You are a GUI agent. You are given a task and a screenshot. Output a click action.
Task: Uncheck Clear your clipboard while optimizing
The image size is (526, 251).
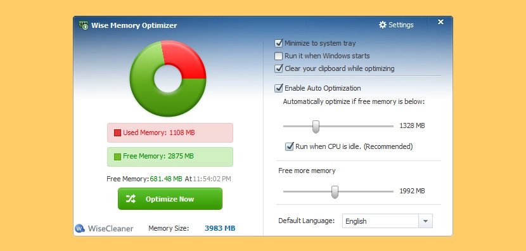[278, 68]
